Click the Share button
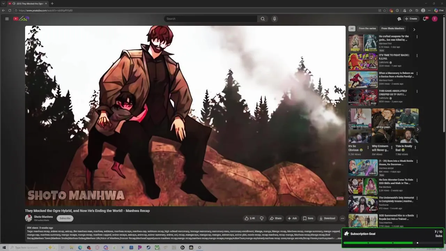The image size is (446, 251). coord(276,218)
